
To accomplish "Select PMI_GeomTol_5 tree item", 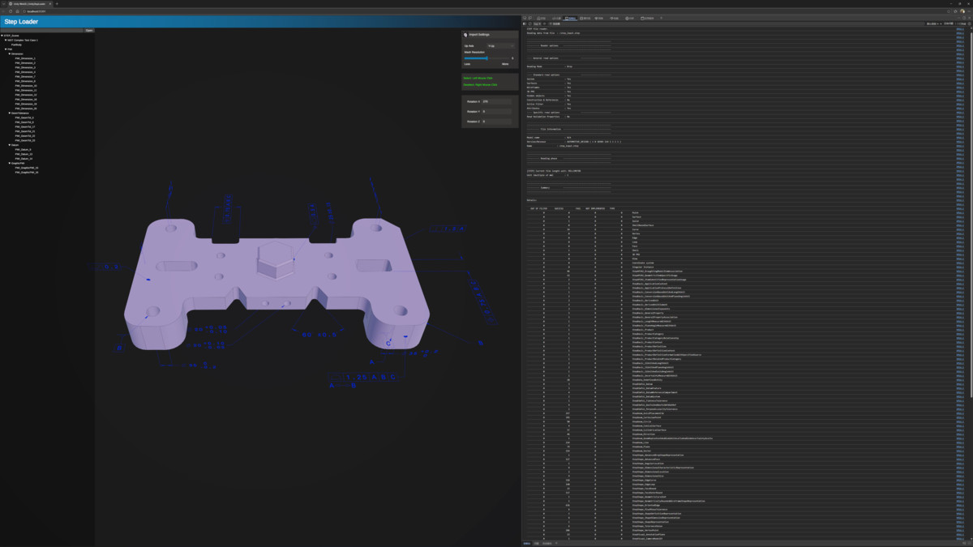I will click(x=24, y=118).
